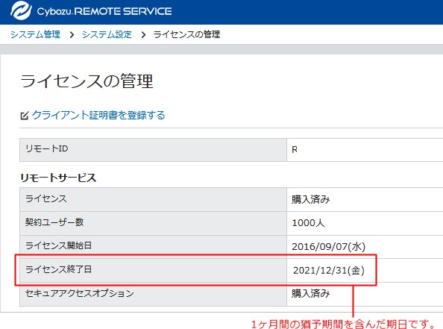Click the リモートID value R

point(295,149)
